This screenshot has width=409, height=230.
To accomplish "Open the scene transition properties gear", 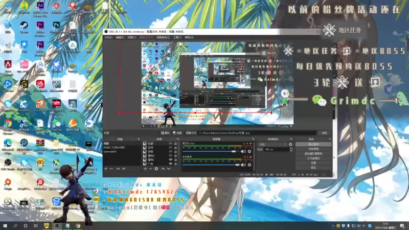I will pos(290,144).
